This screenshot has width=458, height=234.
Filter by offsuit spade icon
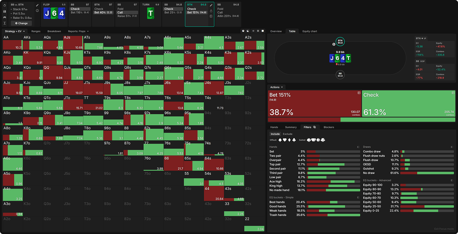[280, 140]
